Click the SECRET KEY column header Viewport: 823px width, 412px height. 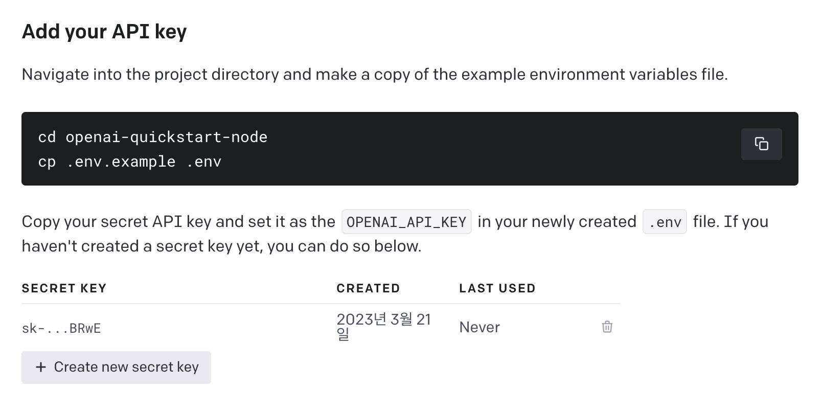(x=64, y=288)
